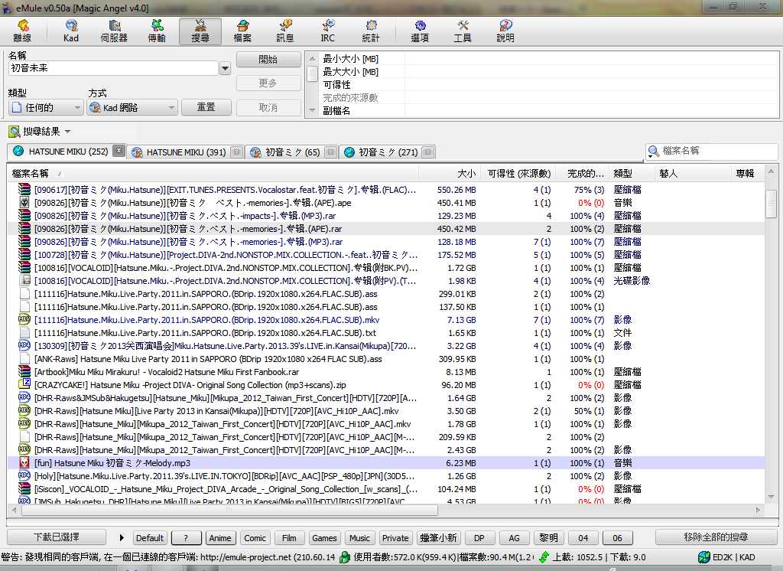
Task: Select the 搜尋 search toolbar icon
Action: click(200, 31)
